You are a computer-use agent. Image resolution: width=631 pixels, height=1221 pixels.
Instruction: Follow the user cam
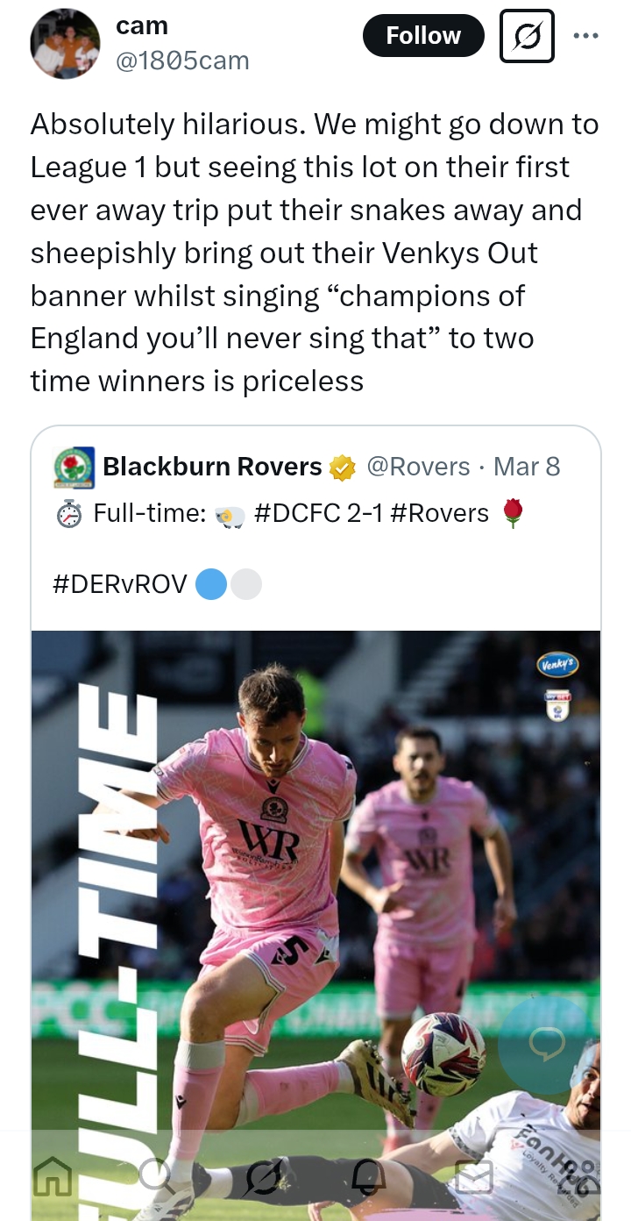423,36
